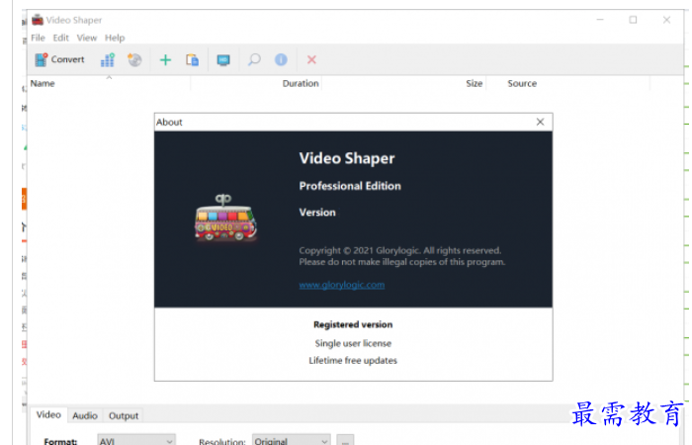Click the red X remove icon

click(311, 59)
